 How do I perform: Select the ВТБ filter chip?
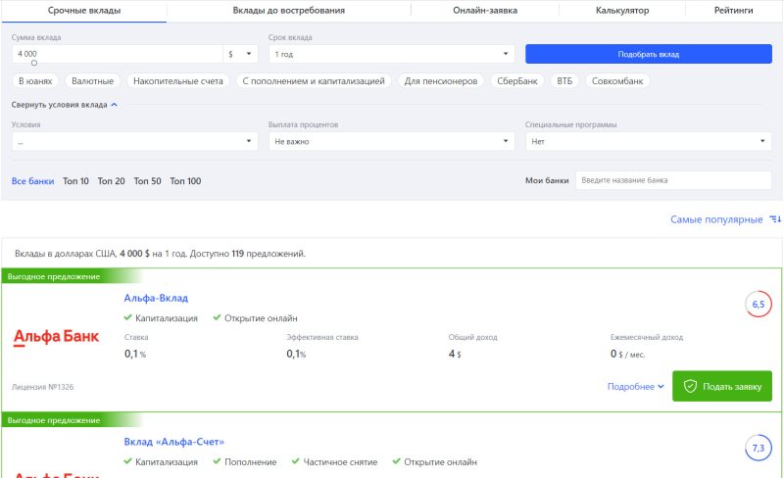pyautogui.click(x=564, y=81)
